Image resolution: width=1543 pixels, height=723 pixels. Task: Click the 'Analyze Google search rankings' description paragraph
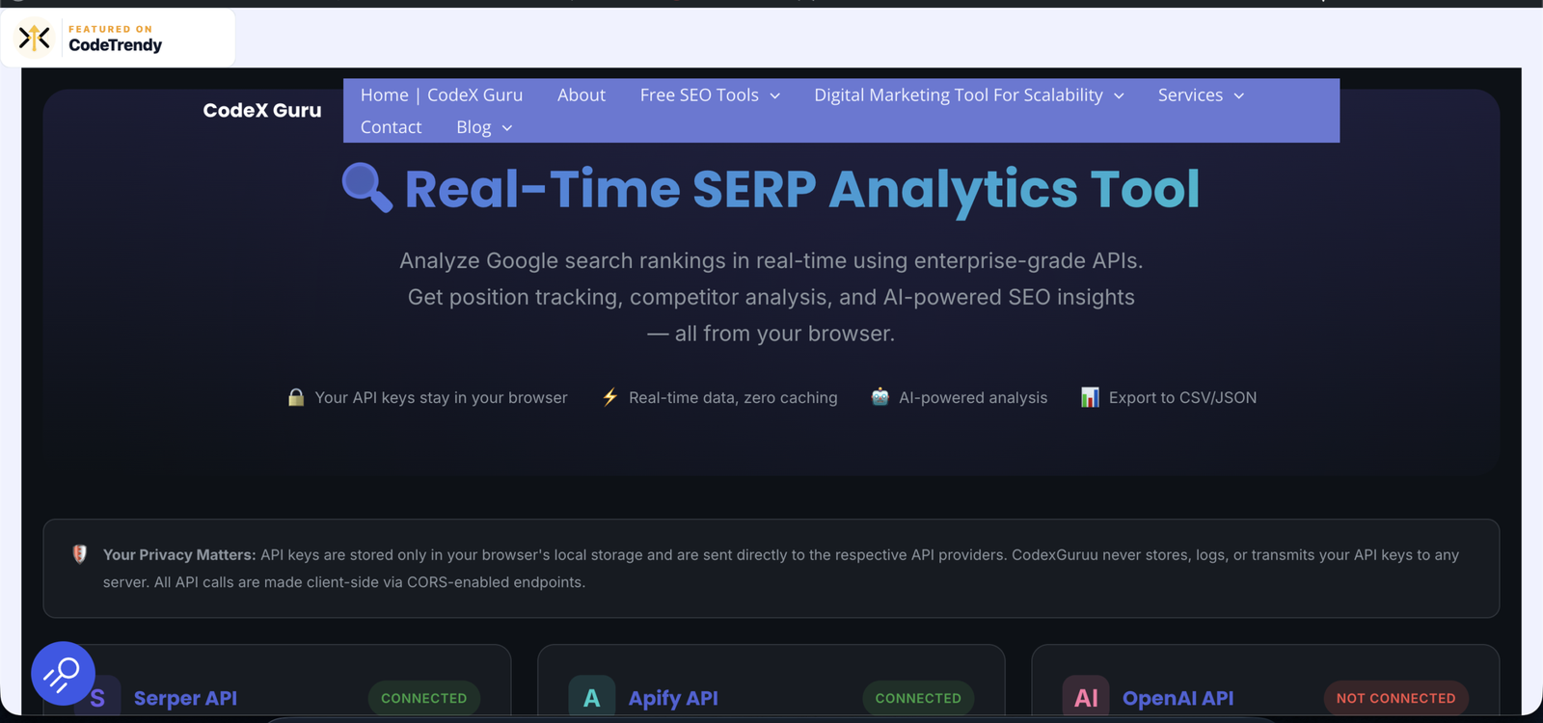771,297
